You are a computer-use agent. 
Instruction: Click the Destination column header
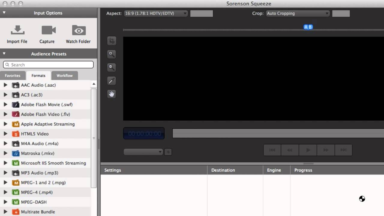click(x=235, y=170)
